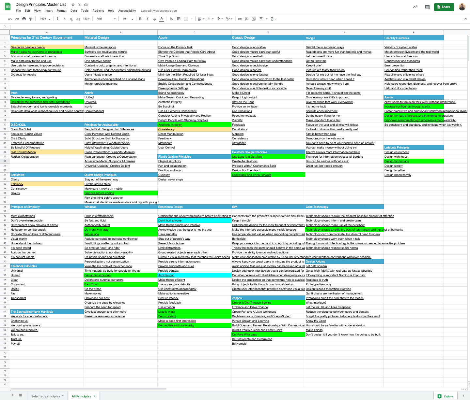Open activity dashboard trend icon
470x400 pixels.
pyautogui.click(x=415, y=7)
